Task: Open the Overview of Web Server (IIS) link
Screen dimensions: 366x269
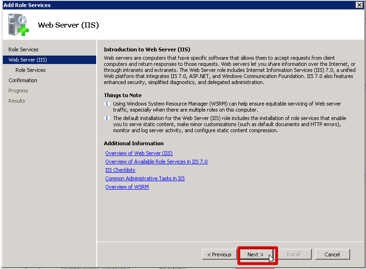Action: pyautogui.click(x=139, y=153)
